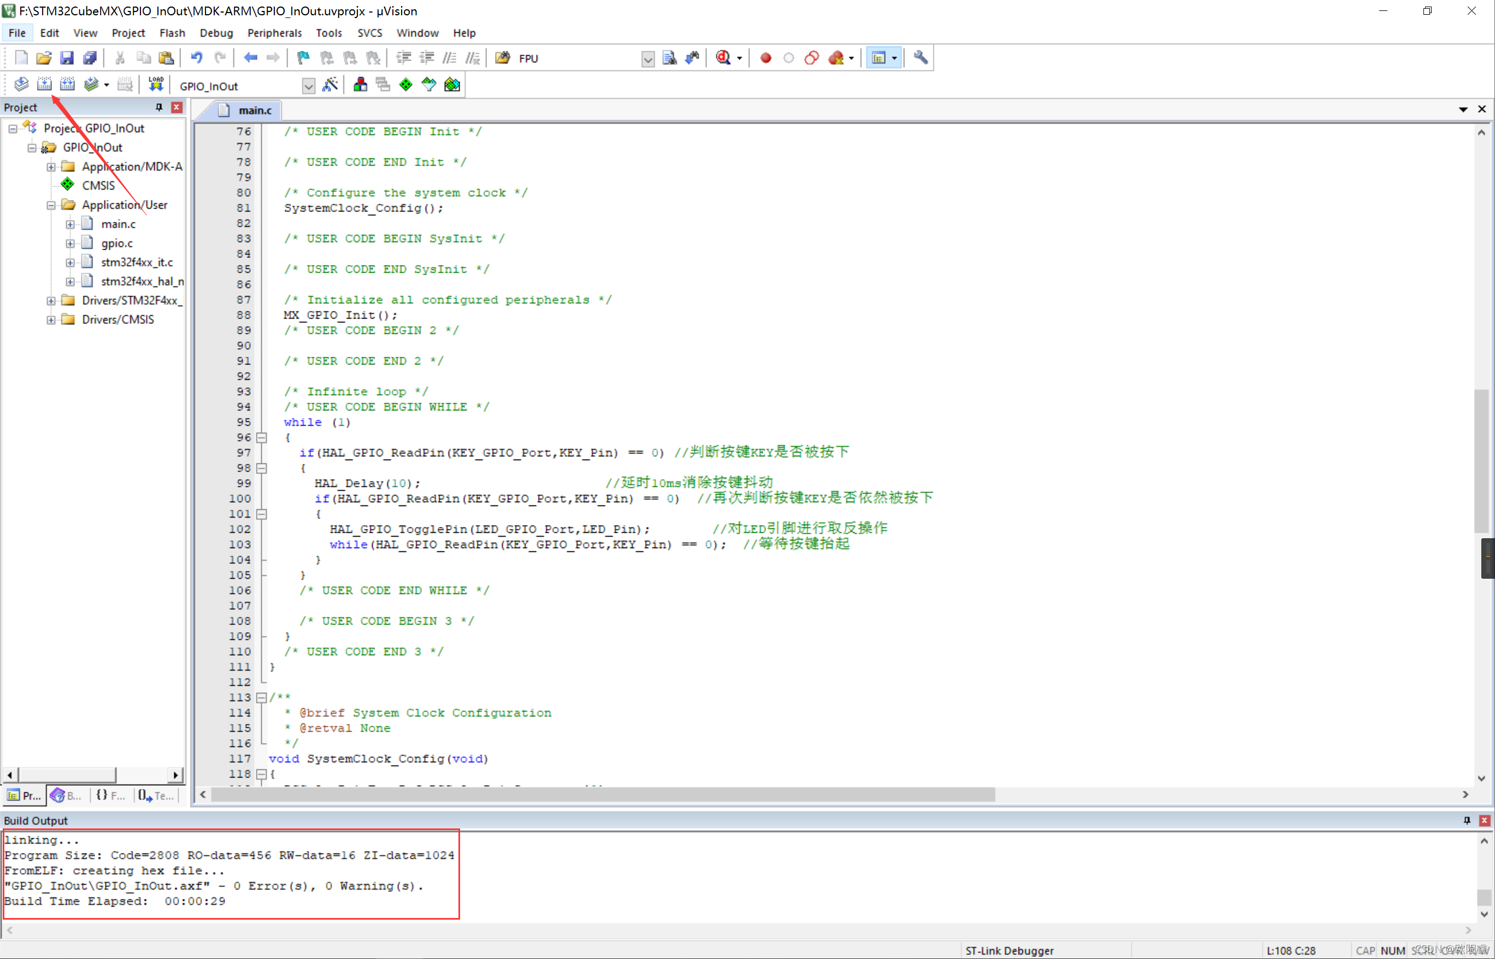Screen dimensions: 1495x959
Task: Insert or remove bookmark flag
Action: click(303, 58)
